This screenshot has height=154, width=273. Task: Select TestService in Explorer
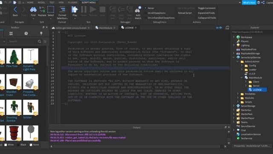tap(246, 138)
